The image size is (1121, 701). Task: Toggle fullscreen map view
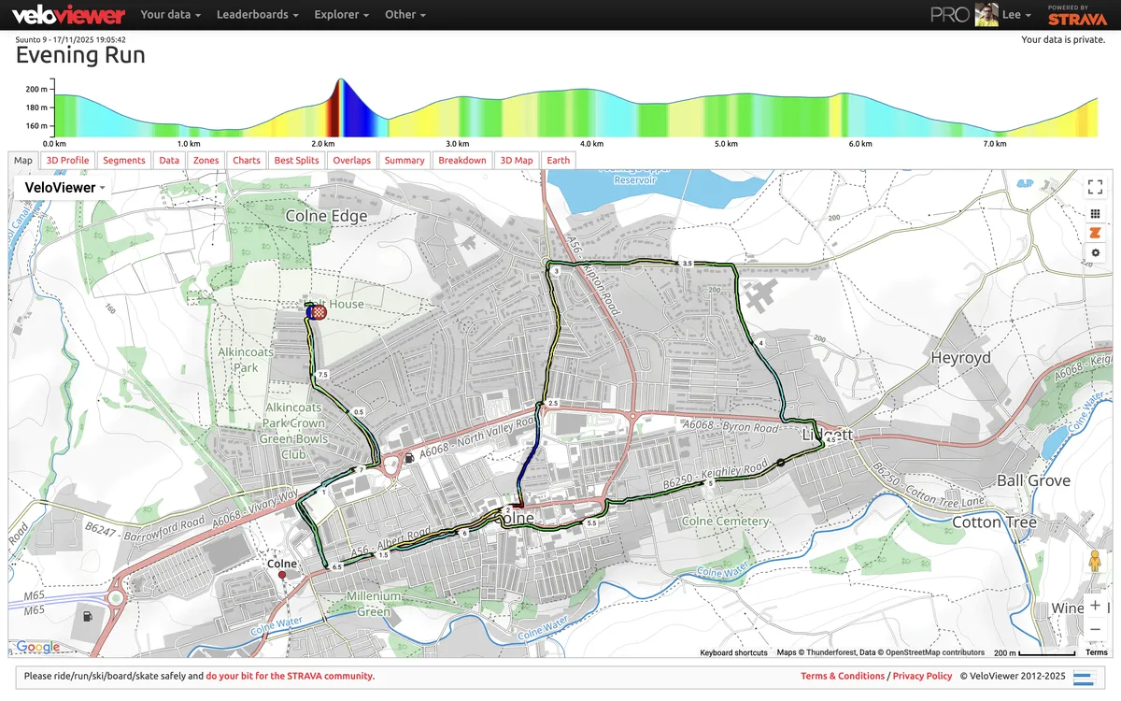point(1096,188)
